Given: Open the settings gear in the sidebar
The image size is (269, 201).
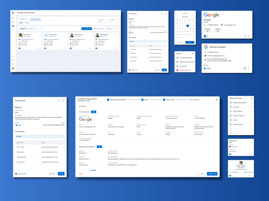Looking at the screenshot, I should 13,64.
